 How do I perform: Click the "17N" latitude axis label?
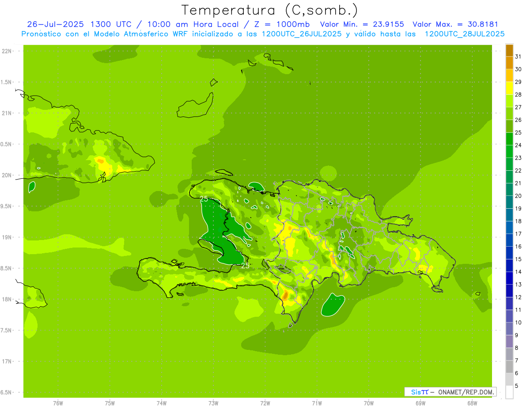tap(7, 361)
